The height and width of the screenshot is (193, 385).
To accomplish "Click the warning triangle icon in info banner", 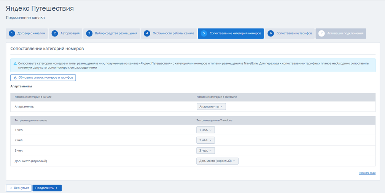I will click(15, 63).
